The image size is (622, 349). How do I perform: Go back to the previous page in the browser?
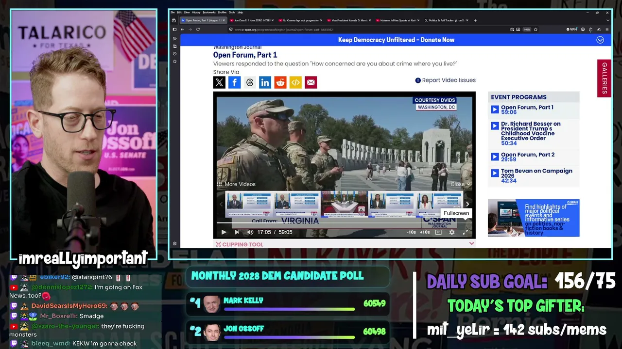182,30
